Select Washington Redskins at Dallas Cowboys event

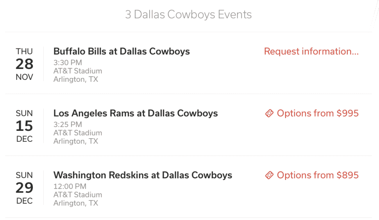tap(143, 175)
